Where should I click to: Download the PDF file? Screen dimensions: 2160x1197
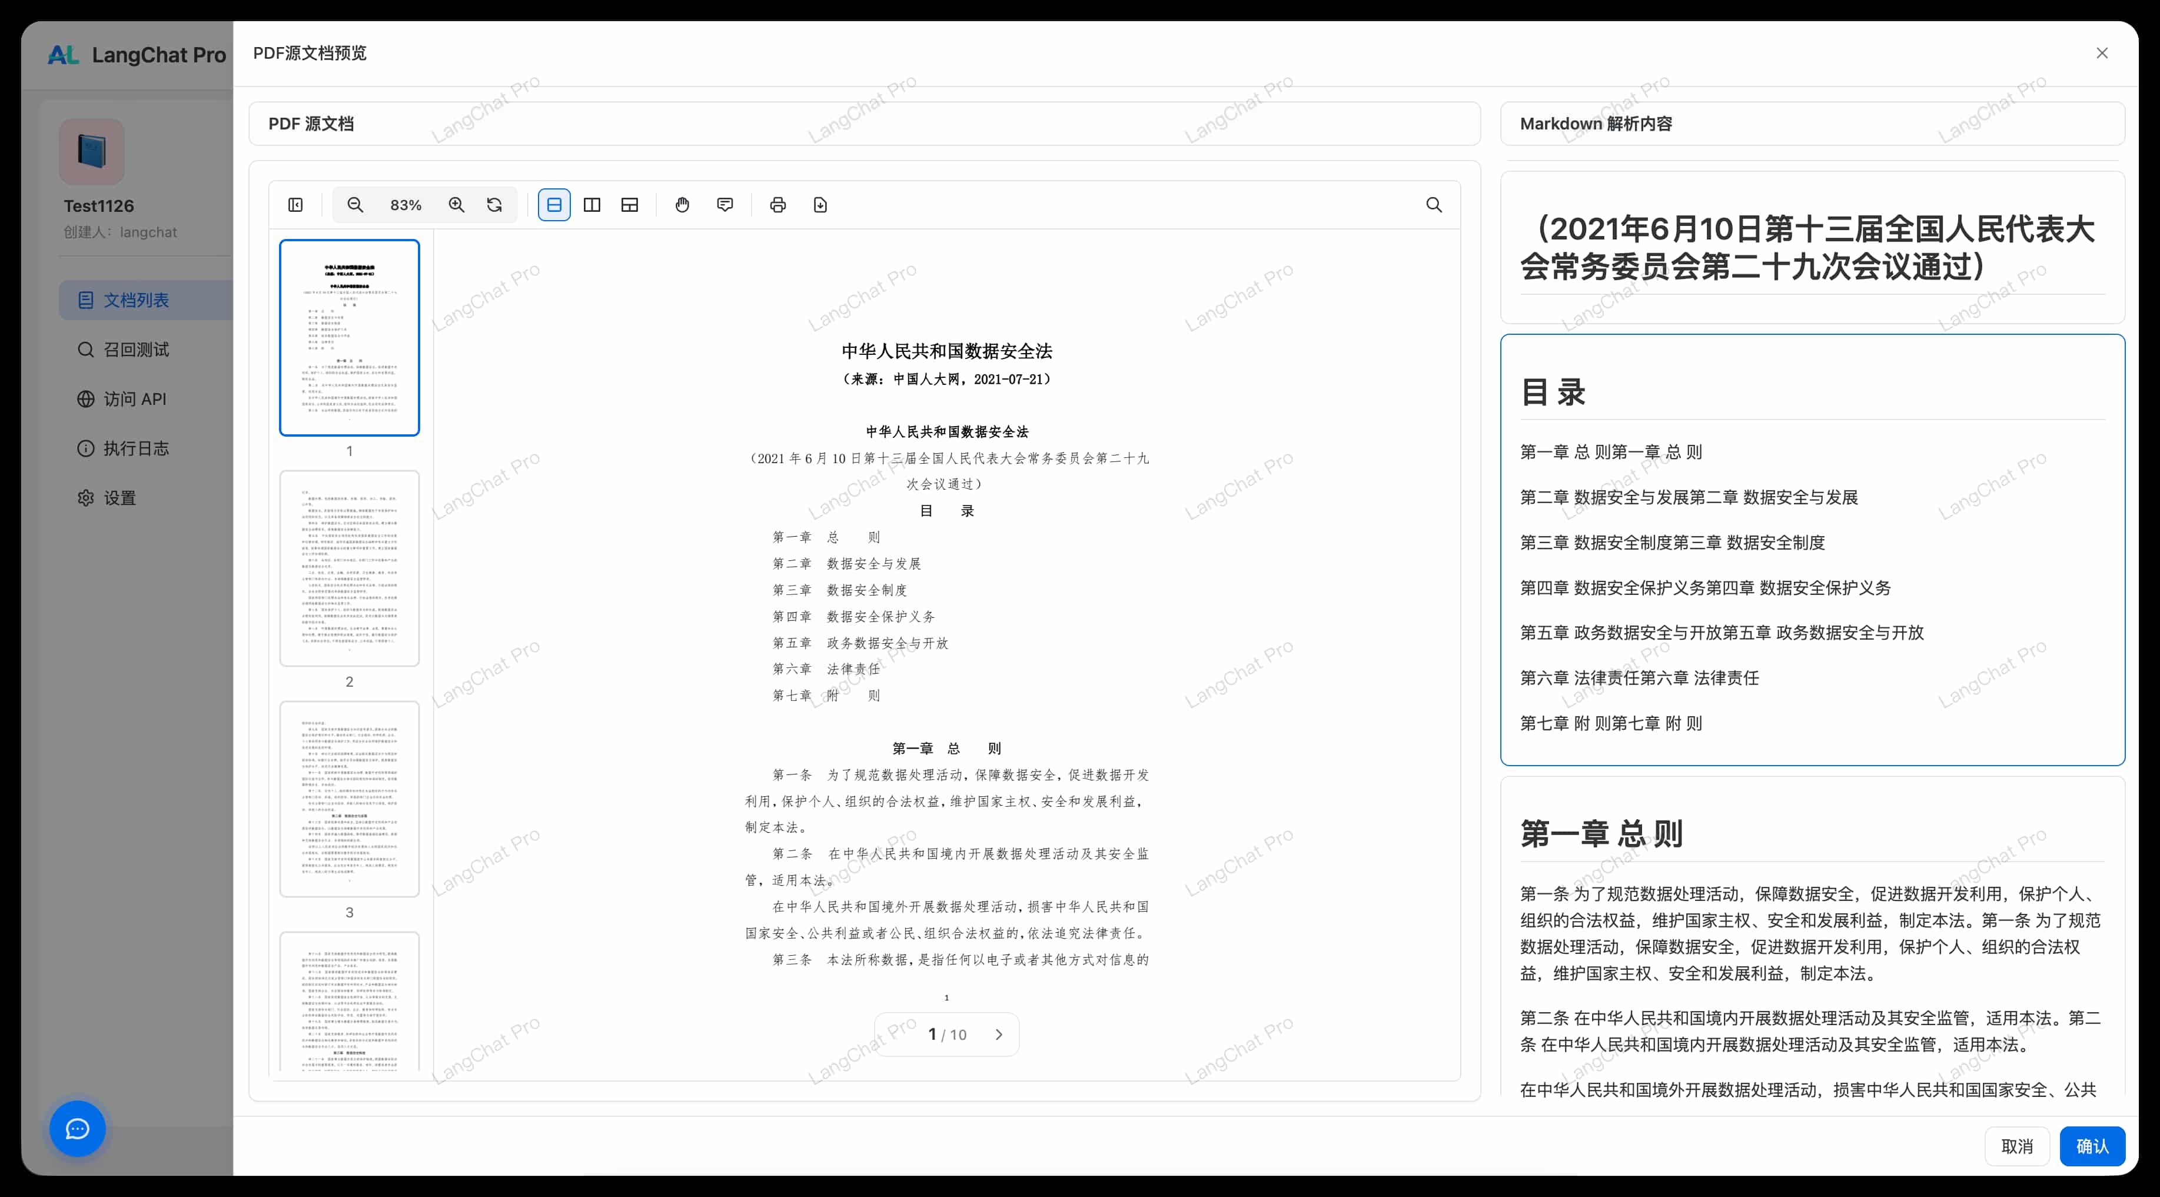(820, 205)
